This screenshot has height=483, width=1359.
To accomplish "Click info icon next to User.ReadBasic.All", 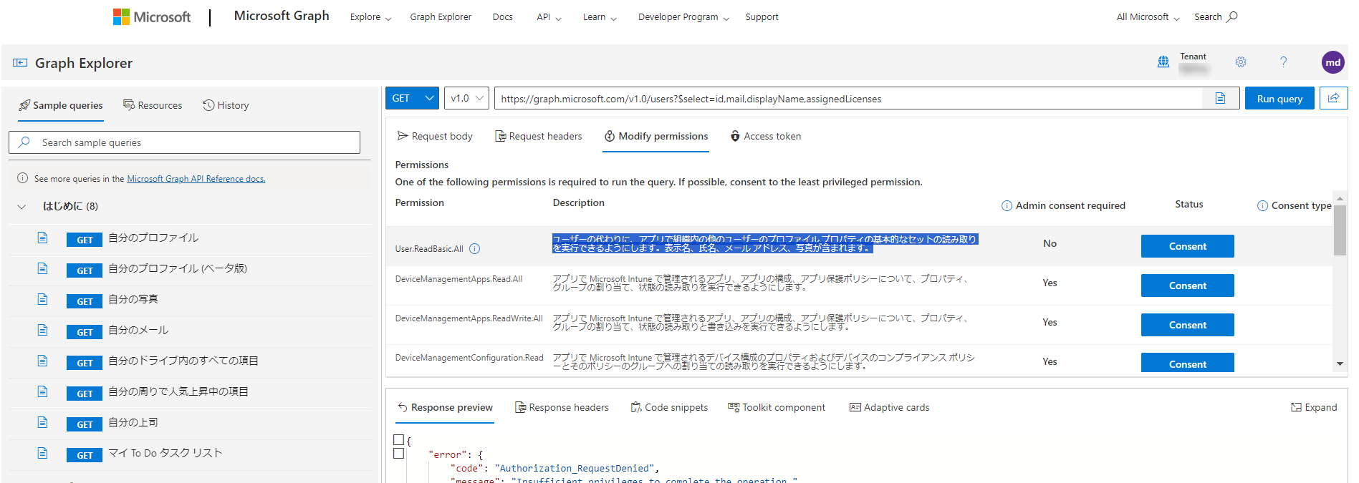I will [474, 249].
